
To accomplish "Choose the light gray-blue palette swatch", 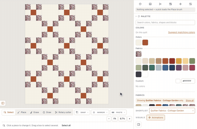I will (159, 68).
